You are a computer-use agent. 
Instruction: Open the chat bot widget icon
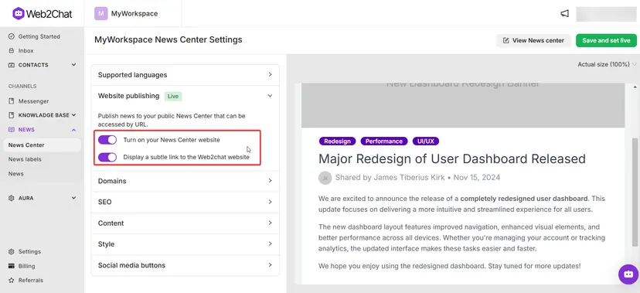pos(628,274)
